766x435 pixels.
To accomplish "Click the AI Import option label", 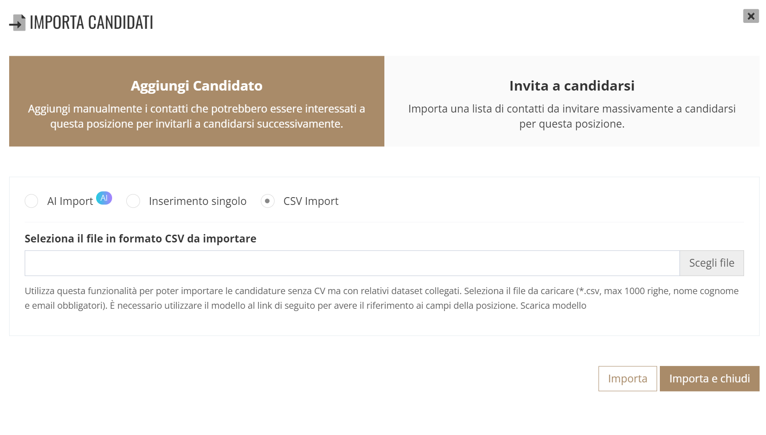I will pyautogui.click(x=70, y=201).
